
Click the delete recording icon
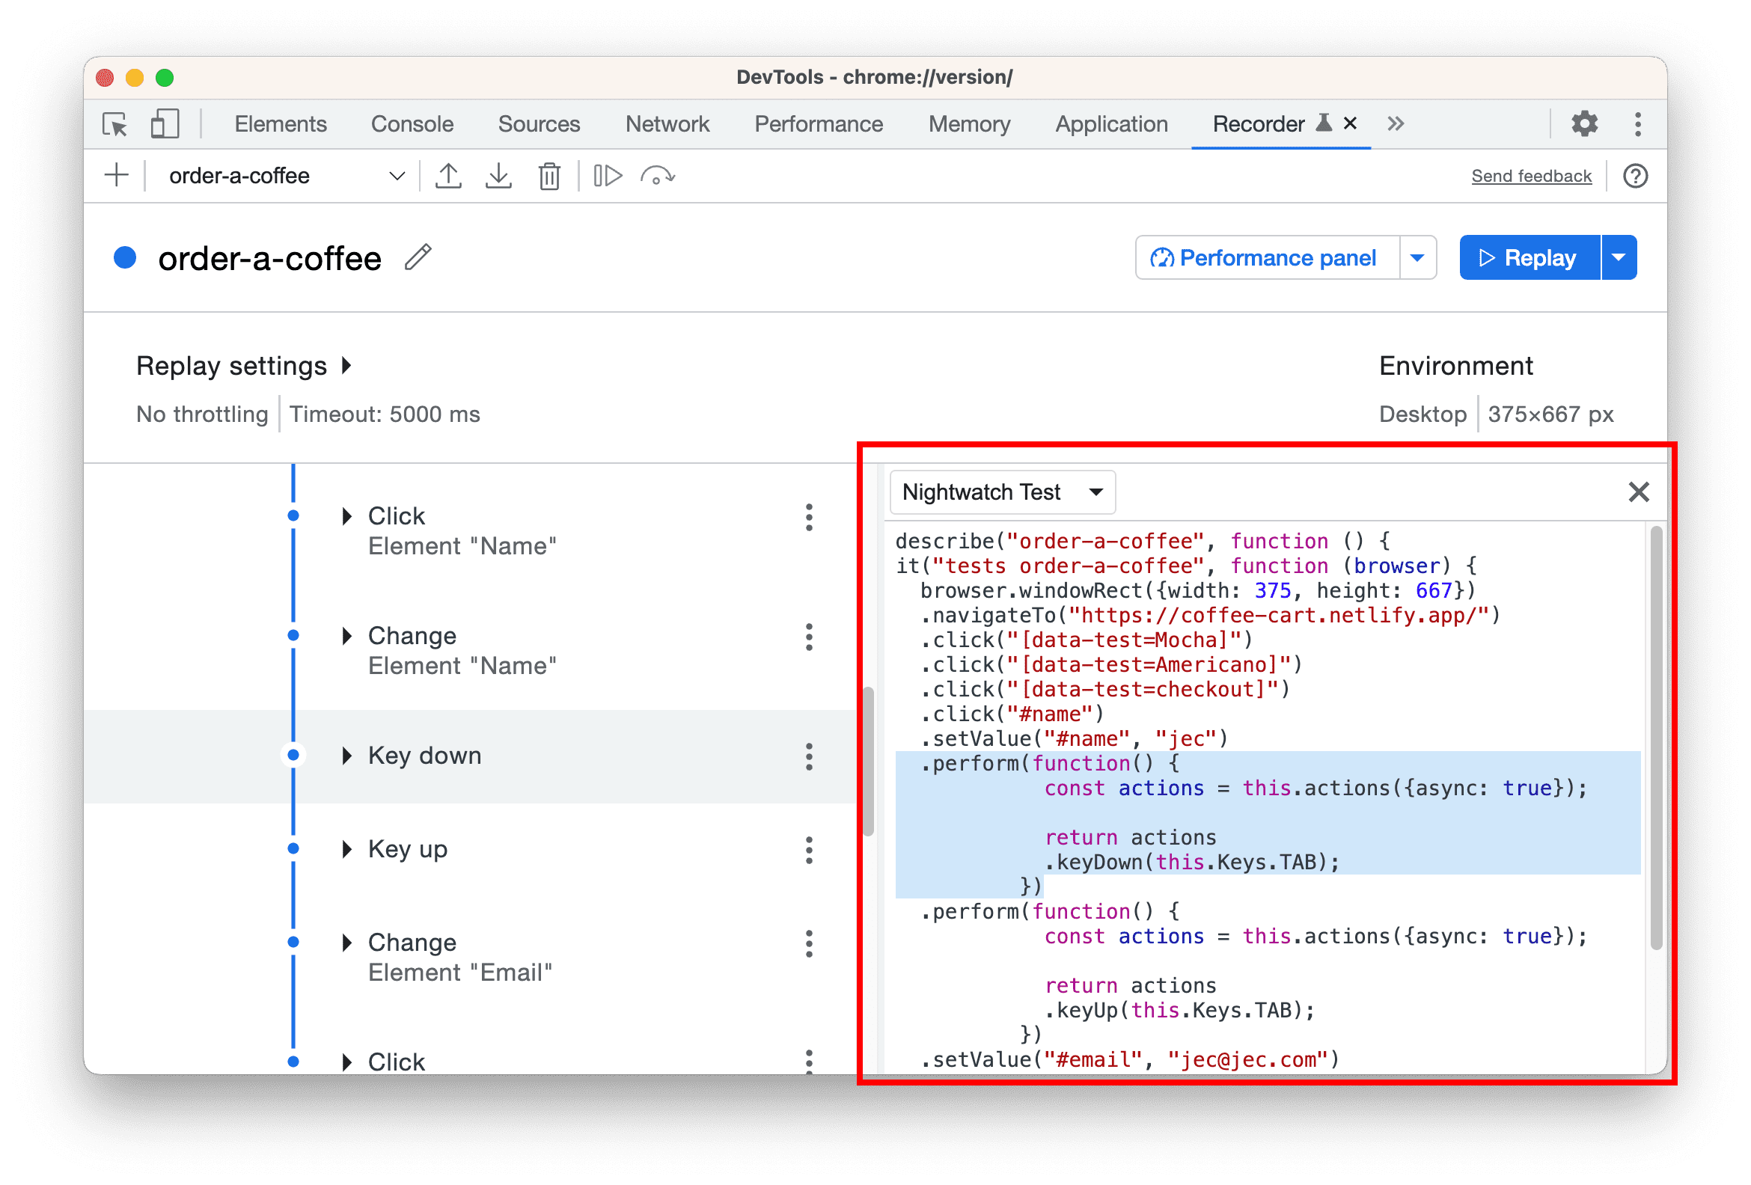548,174
